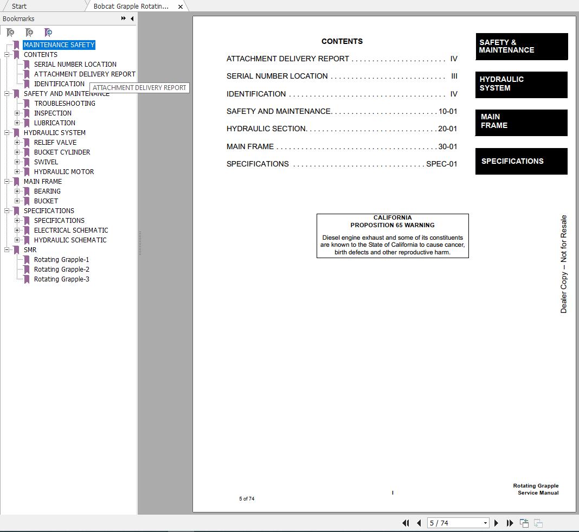Collapse the CONTENTS bookmark node
This screenshot has height=532, width=579.
tap(7, 55)
